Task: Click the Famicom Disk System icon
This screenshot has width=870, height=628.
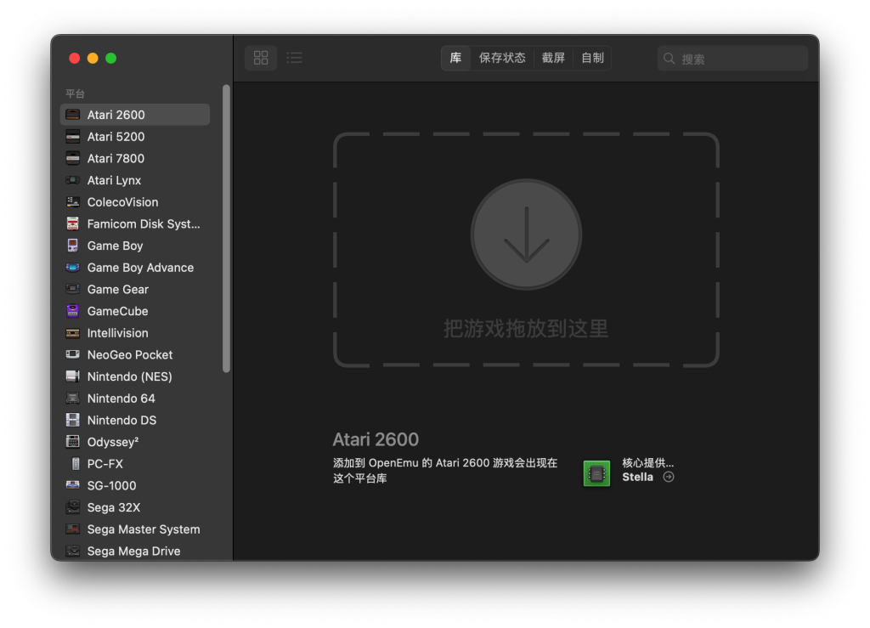Action: click(x=73, y=223)
